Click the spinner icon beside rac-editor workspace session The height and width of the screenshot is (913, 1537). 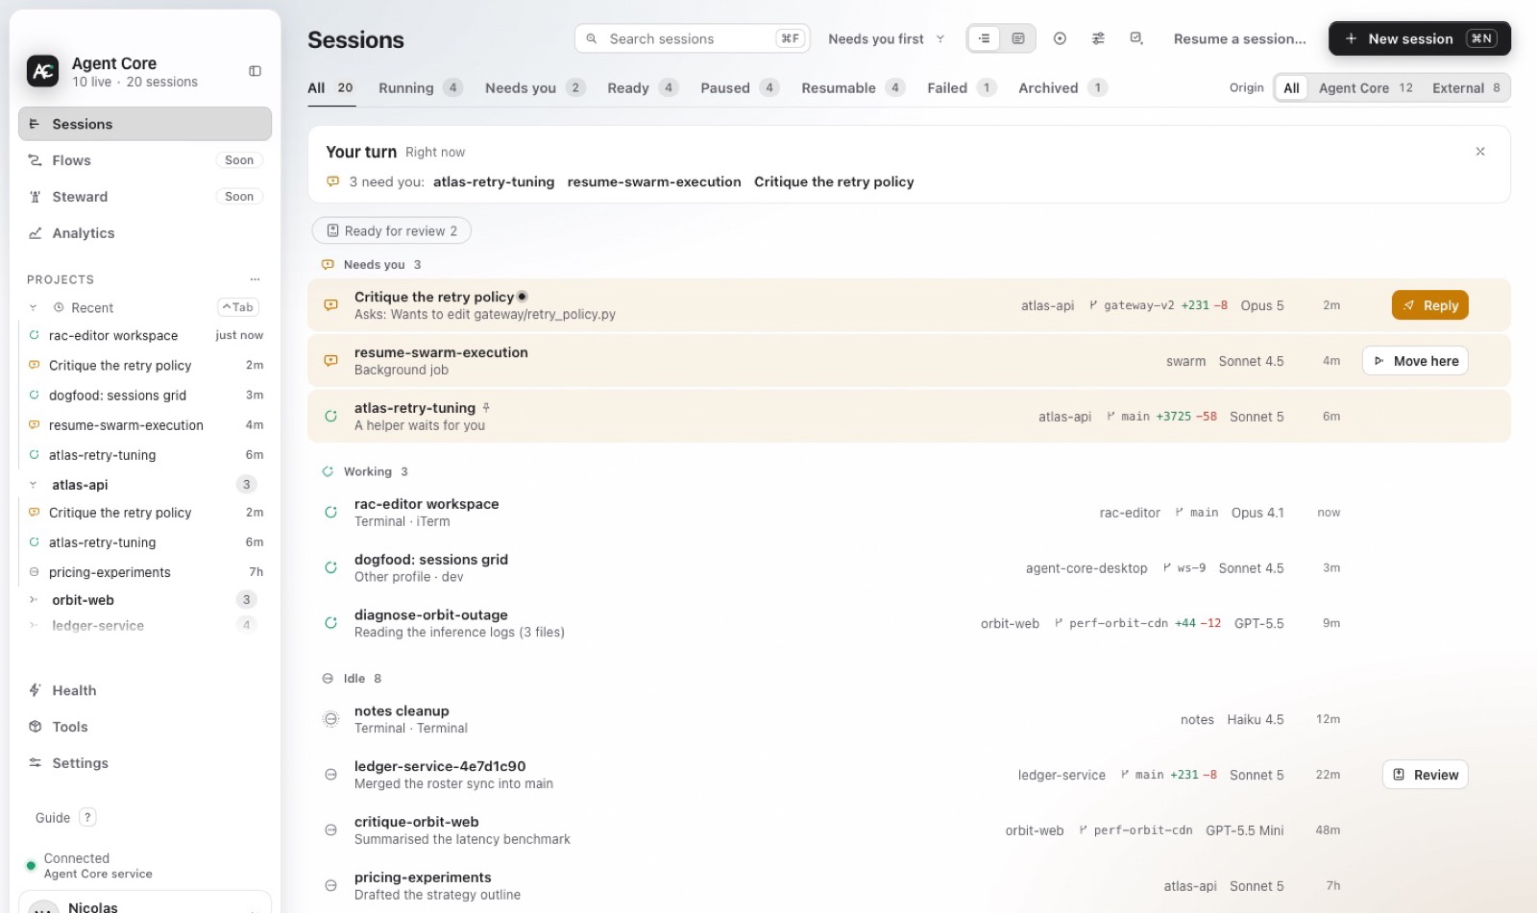pos(330,513)
